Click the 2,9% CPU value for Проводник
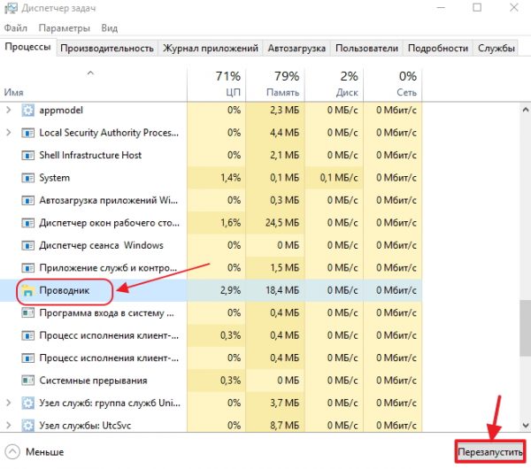Image resolution: width=531 pixels, height=469 pixels. [x=231, y=290]
